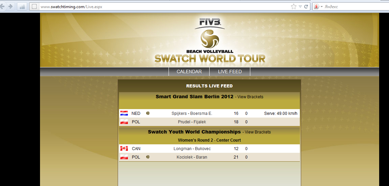The image size is (389, 186).
Task: Select the Prudel - Fijalek team name
Action: tap(192, 122)
